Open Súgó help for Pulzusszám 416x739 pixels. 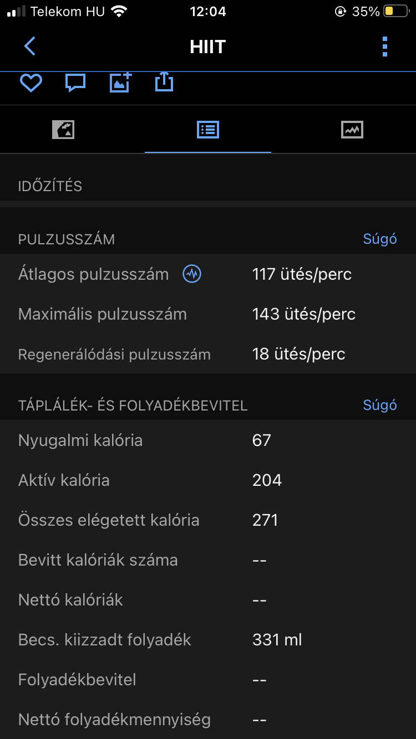(380, 239)
